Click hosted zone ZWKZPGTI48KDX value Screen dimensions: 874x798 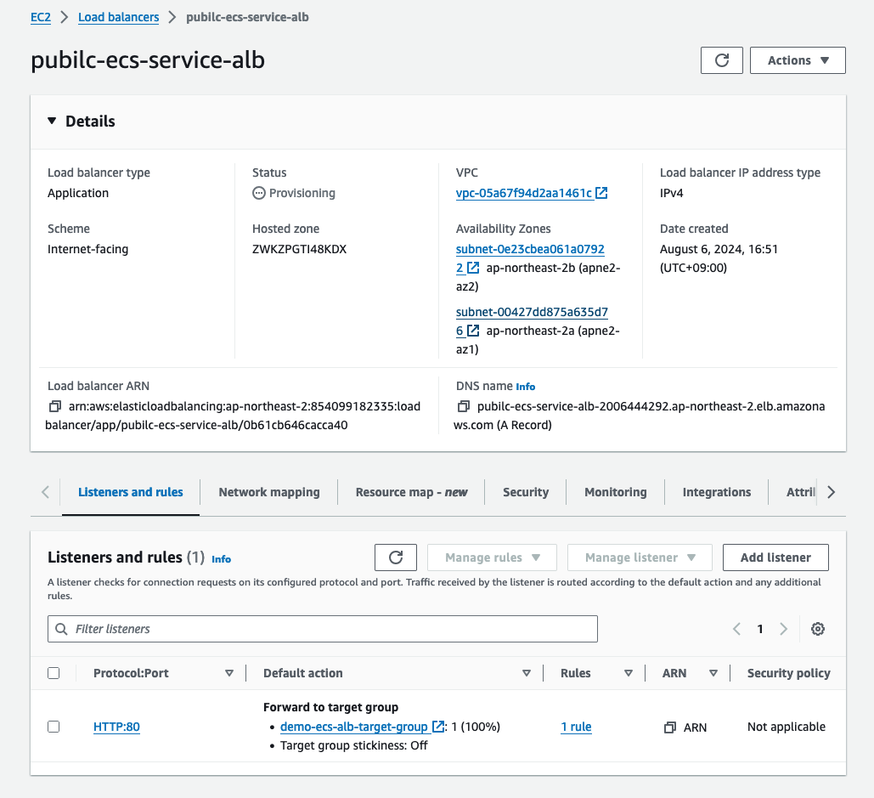pyautogui.click(x=299, y=249)
